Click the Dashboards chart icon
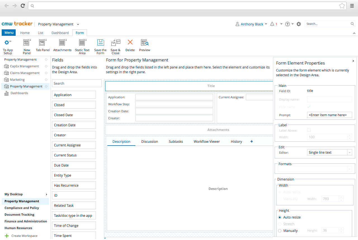The height and width of the screenshot is (240, 358). [6, 93]
